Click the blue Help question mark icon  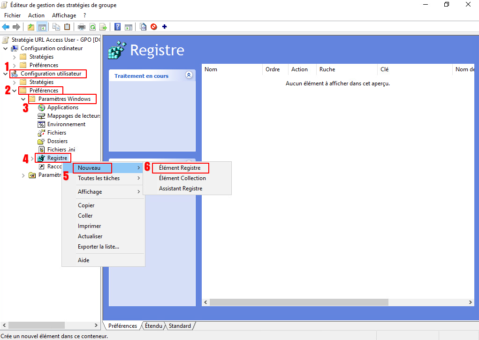118,27
